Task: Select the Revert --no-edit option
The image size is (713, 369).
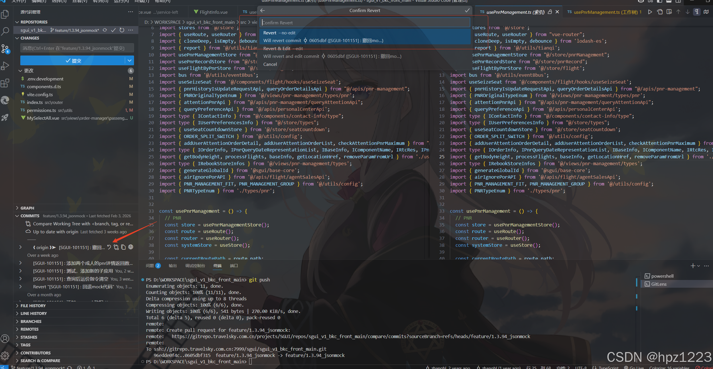Action: (365, 37)
